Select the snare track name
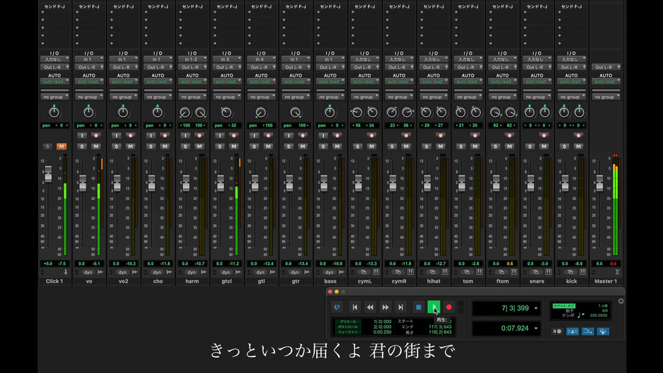 coord(537,282)
